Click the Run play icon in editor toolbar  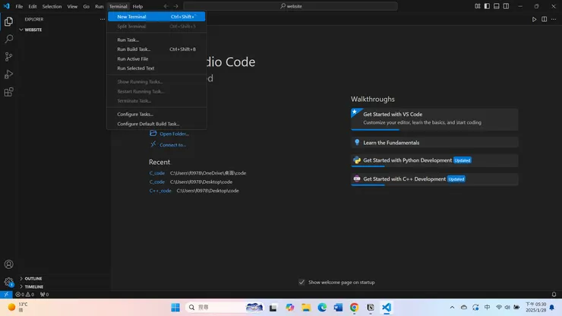click(x=534, y=19)
